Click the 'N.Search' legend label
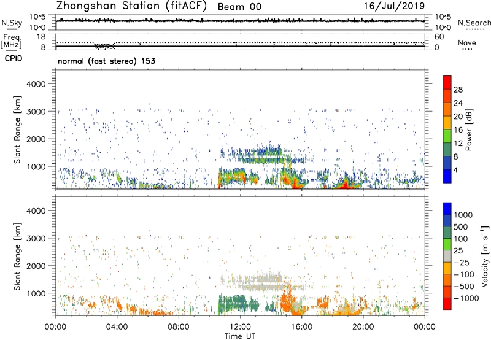 click(474, 23)
